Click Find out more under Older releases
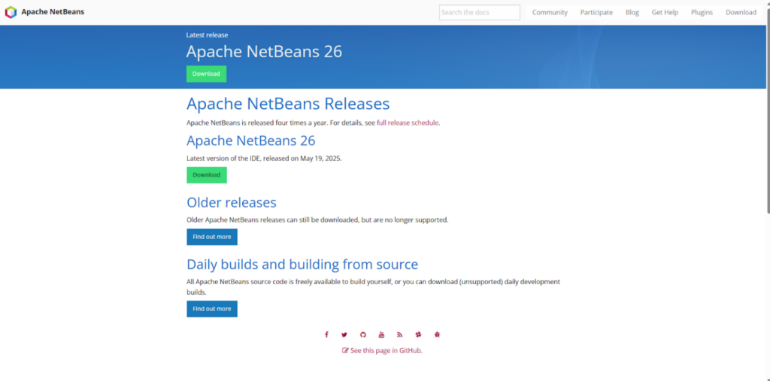Image resolution: width=770 pixels, height=381 pixels. click(x=211, y=237)
